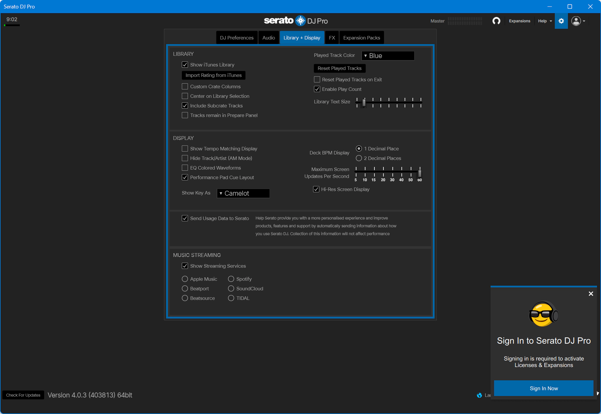Viewport: 601px width, 414px height.
Task: Click the settings gear icon
Action: coord(561,21)
